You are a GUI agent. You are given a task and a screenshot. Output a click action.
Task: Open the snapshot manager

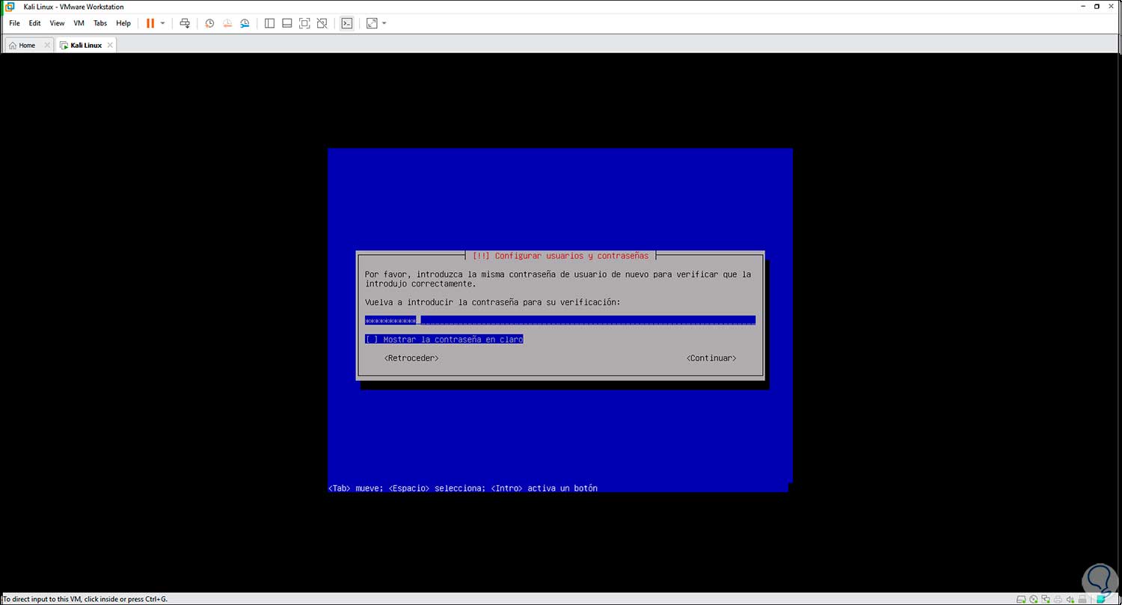coord(245,23)
